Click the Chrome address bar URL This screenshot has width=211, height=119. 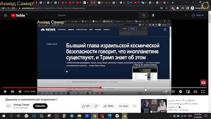coord(53,8)
